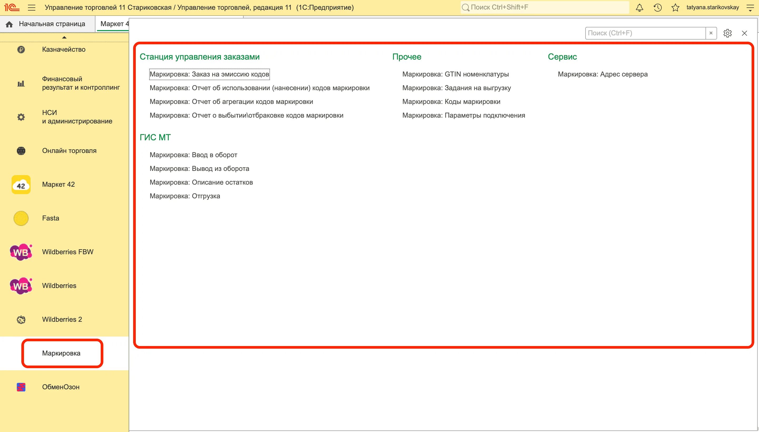Open Маркировка: Коды маркировки
The image size is (759, 432).
451,102
